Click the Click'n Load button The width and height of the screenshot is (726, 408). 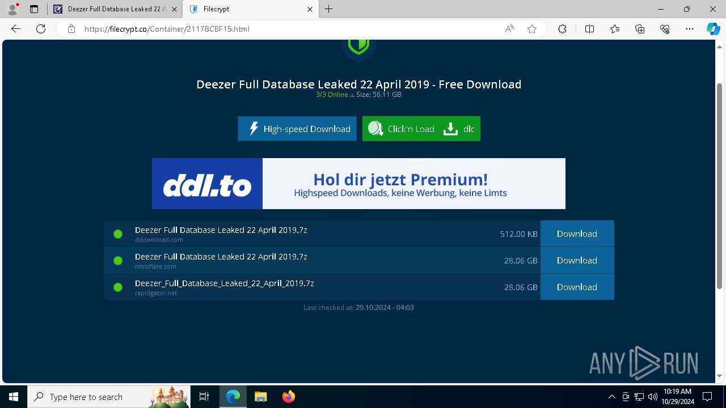400,129
